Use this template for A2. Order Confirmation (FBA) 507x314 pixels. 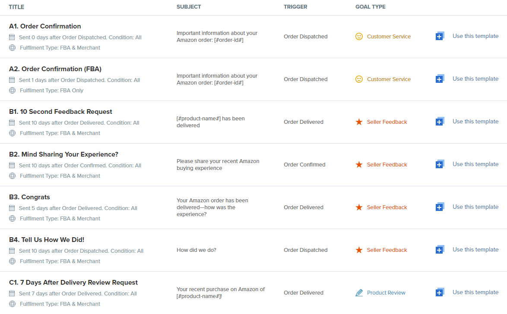[475, 79]
